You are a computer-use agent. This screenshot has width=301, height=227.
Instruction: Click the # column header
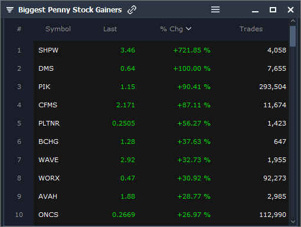[19, 29]
